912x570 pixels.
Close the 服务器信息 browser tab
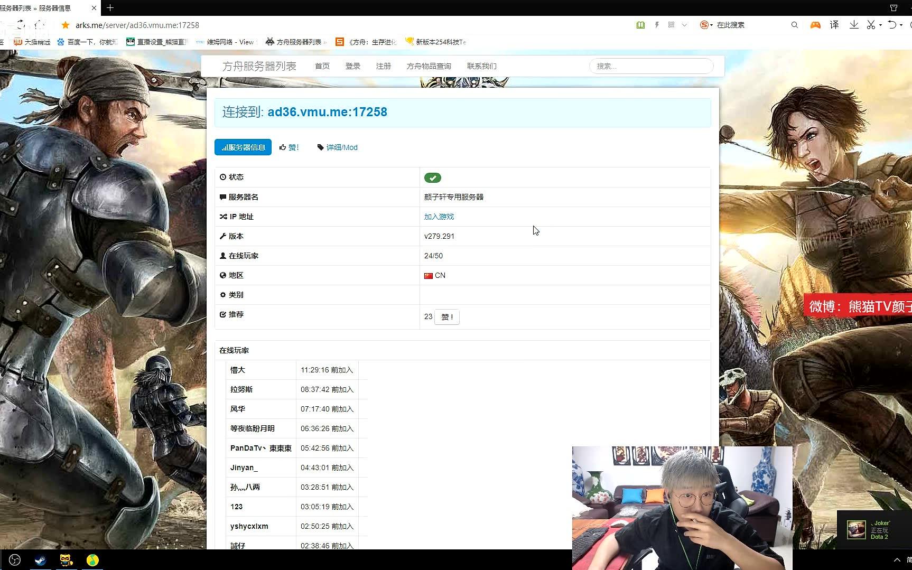pyautogui.click(x=94, y=8)
